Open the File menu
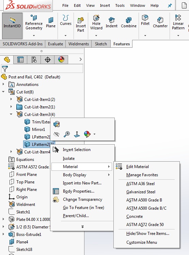The width and height of the screenshot is (189, 255). (65, 5)
